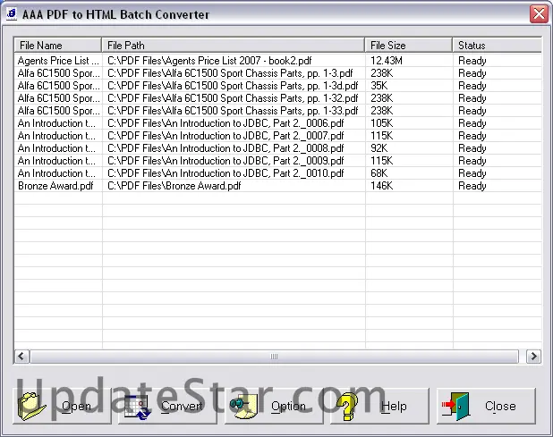
Task: Click path ending in pp. 1-32.pdf
Action: [233, 98]
